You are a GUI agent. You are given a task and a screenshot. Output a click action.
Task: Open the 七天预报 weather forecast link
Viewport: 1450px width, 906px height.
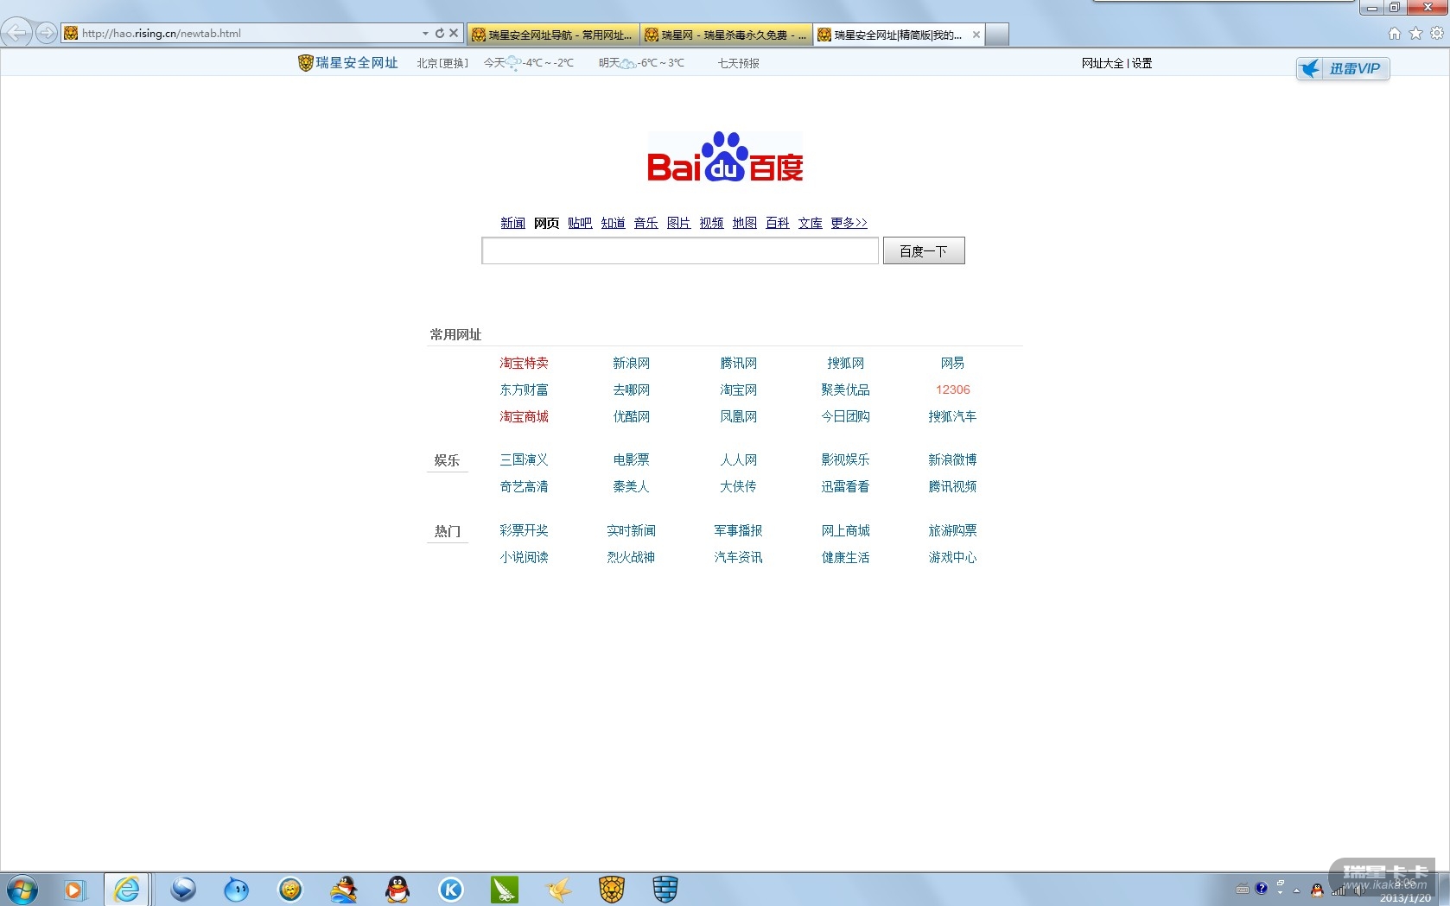pos(739,63)
